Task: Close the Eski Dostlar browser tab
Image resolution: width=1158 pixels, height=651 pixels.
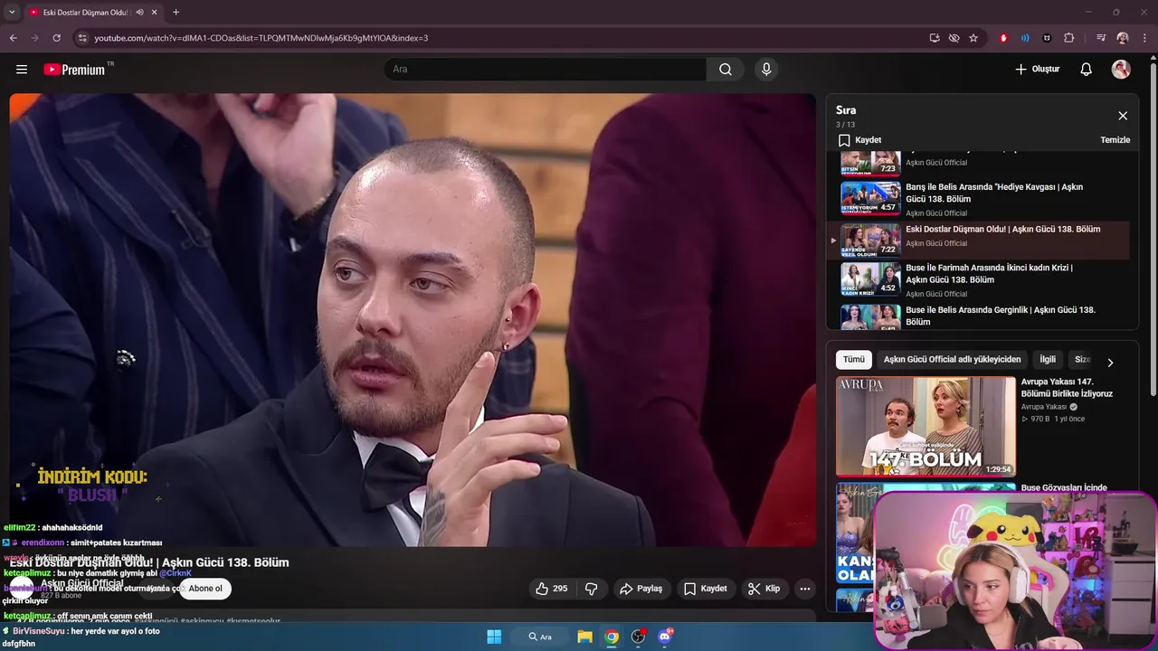Action: click(155, 13)
